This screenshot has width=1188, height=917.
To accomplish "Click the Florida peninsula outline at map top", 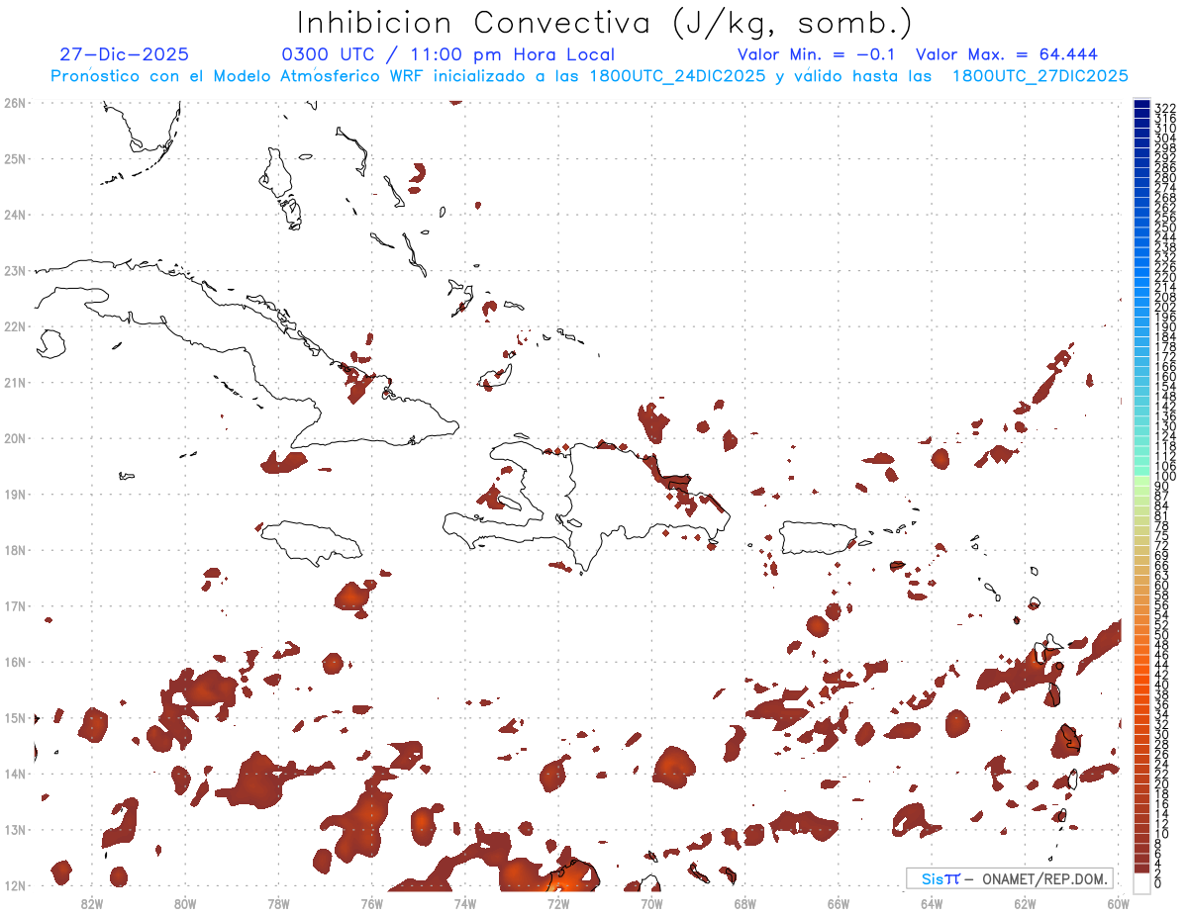I will (142, 127).
